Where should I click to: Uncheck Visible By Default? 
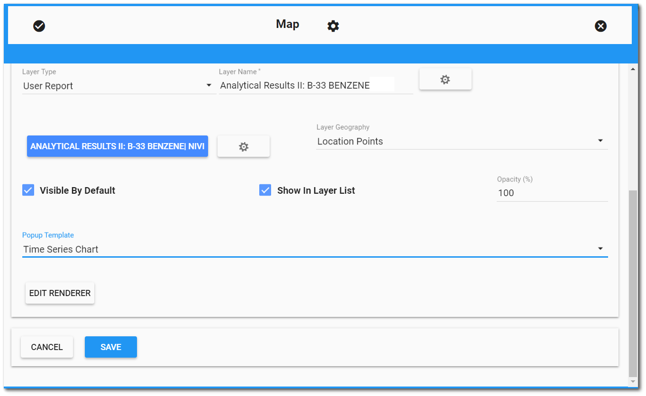pyautogui.click(x=28, y=190)
